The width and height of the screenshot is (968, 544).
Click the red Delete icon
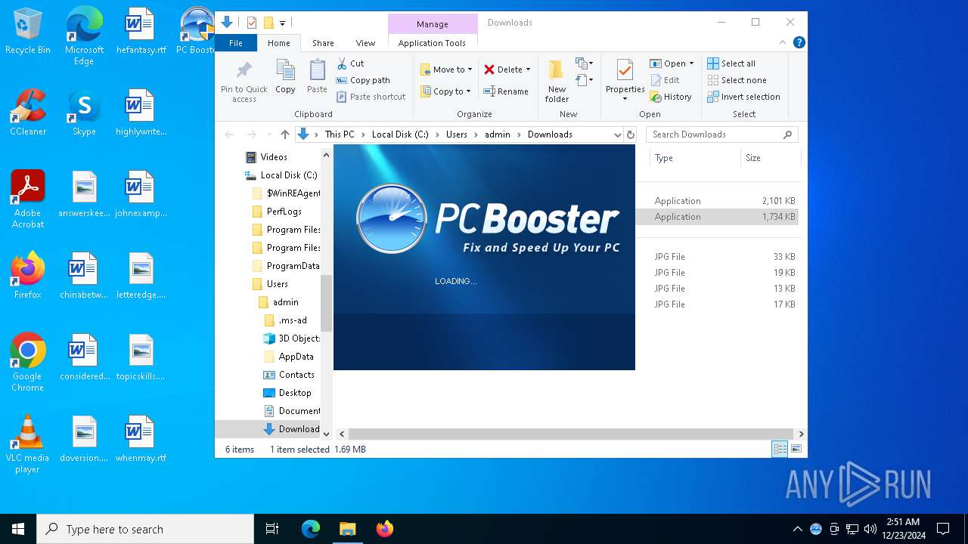coord(489,70)
